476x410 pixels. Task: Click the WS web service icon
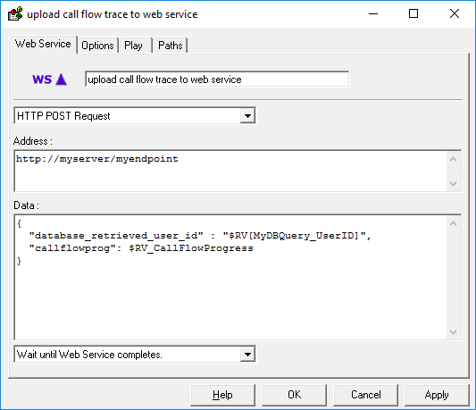pos(49,79)
